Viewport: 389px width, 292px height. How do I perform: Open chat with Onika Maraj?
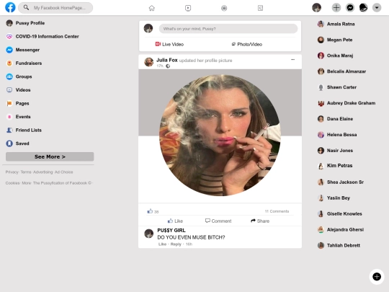(335, 56)
